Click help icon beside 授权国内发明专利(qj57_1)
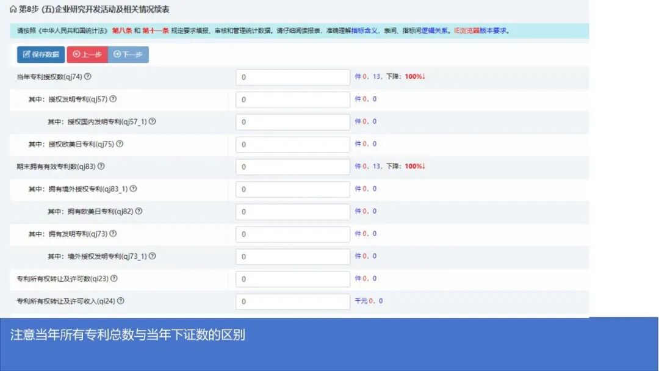 pos(152,121)
